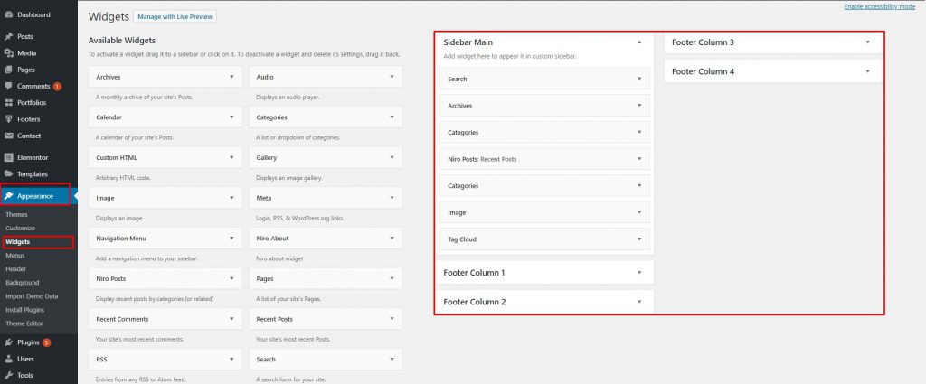Expand the Gallery widget arrow

pos(392,157)
